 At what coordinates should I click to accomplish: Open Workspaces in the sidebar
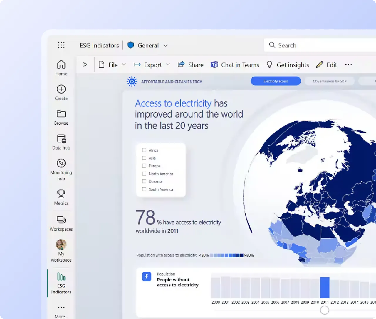(x=61, y=223)
